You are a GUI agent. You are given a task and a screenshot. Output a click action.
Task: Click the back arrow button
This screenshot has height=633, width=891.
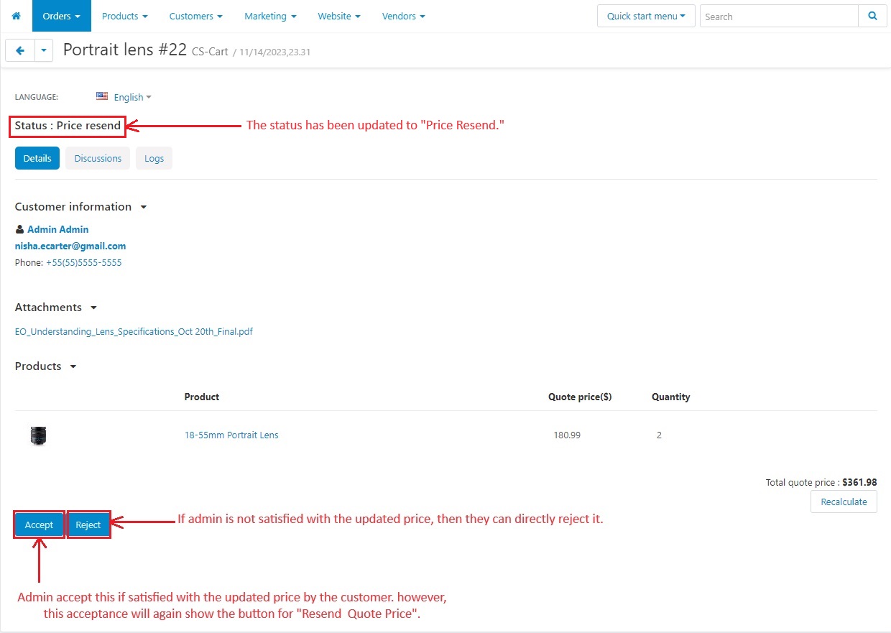(x=20, y=50)
